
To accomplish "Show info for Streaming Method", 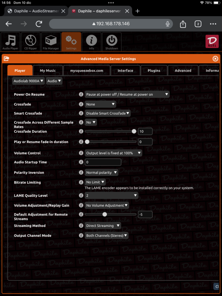I will tap(81, 226).
